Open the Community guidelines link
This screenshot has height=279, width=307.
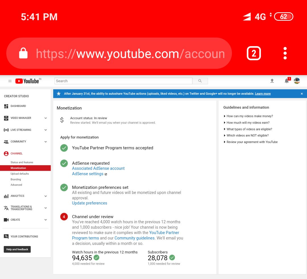pos(134,238)
